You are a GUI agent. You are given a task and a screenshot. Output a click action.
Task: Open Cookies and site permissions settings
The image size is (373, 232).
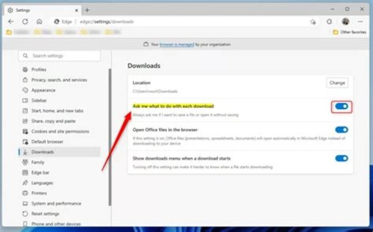[x=60, y=131]
